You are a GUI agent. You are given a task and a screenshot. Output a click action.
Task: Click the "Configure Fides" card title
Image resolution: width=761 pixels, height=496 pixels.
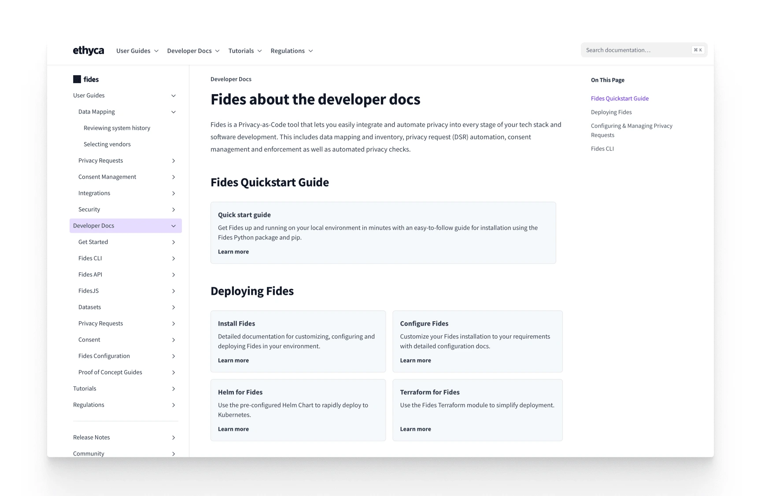click(x=424, y=323)
